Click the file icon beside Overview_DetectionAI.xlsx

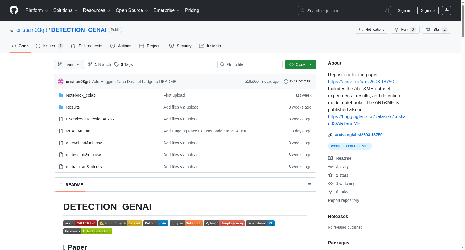(61, 119)
